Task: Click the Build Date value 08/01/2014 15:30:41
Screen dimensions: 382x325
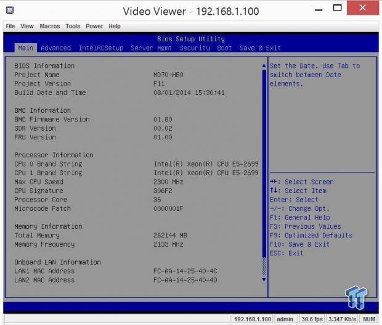Action: (x=189, y=93)
